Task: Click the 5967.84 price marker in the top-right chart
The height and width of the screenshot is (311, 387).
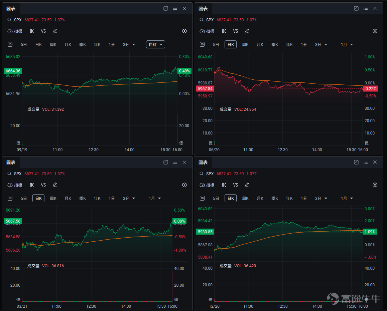Action: (x=205, y=88)
